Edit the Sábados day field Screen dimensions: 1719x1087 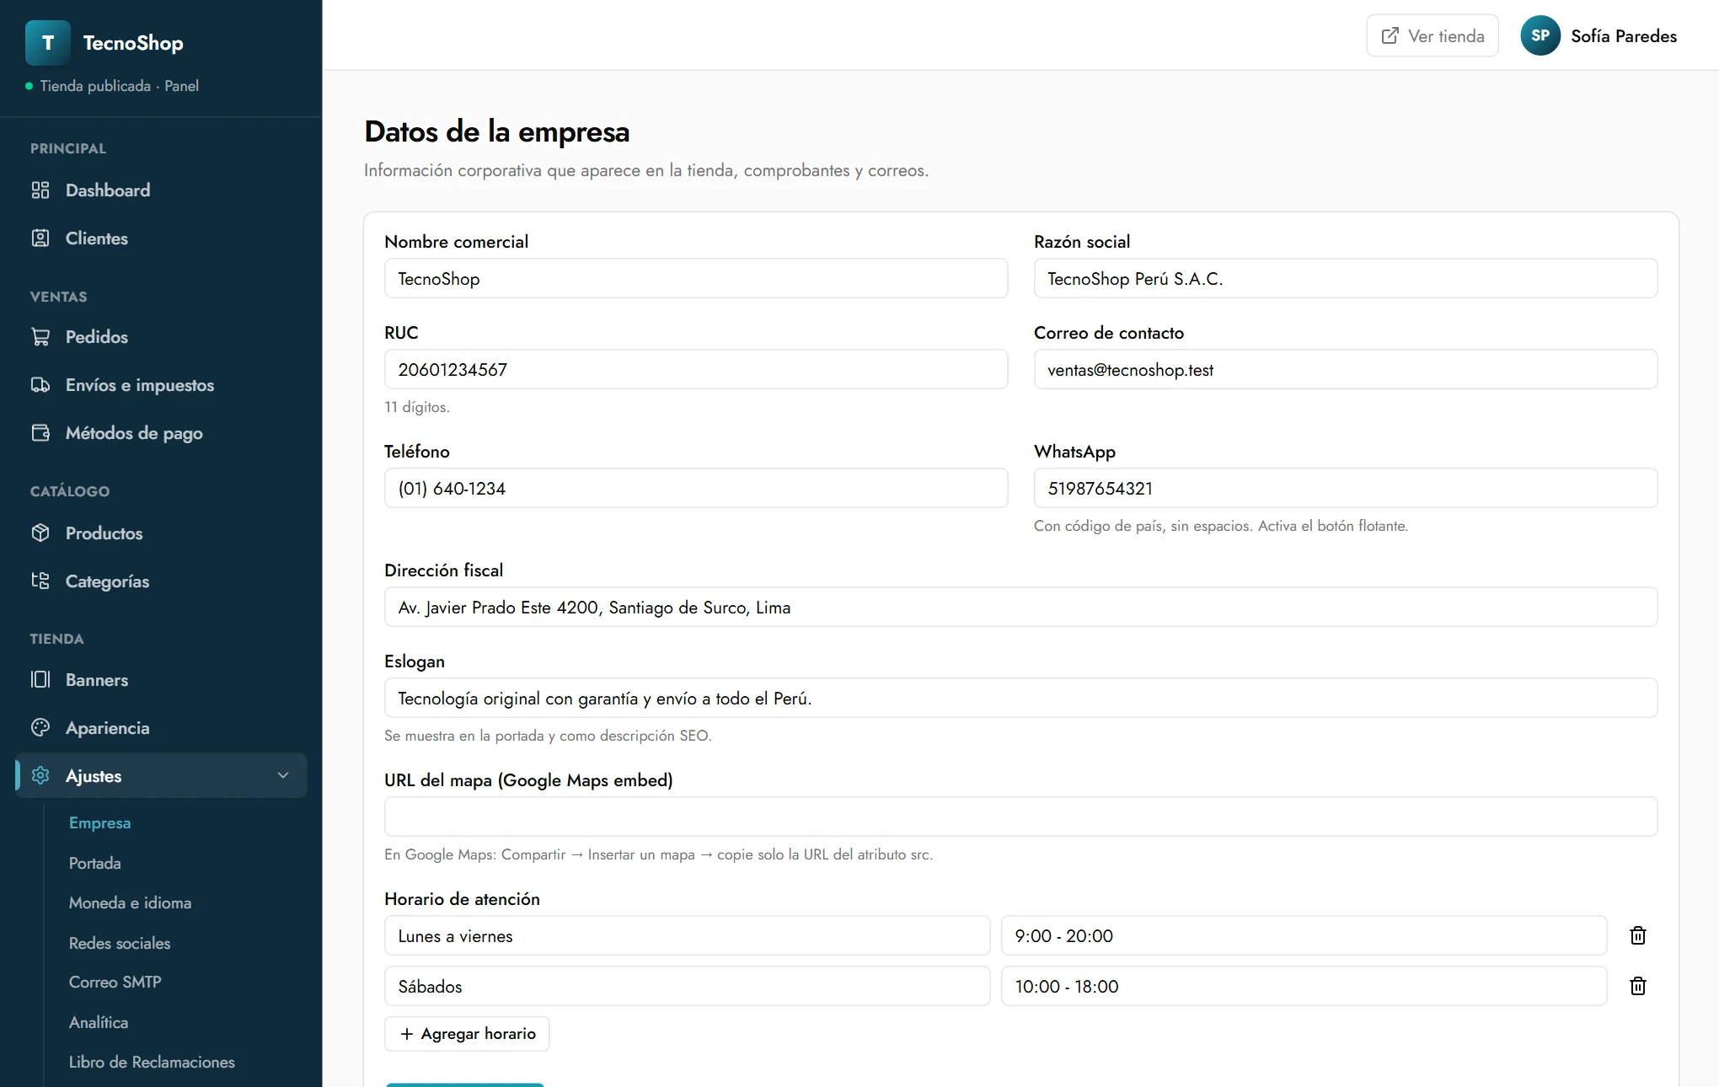(x=688, y=986)
